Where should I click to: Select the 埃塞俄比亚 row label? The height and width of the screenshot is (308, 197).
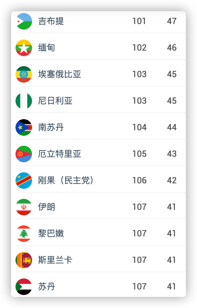tap(60, 74)
